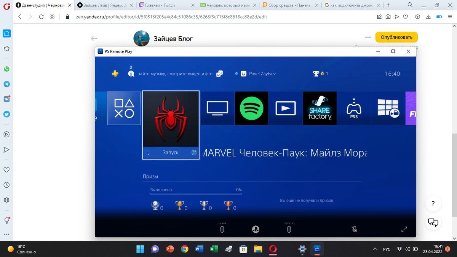The height and width of the screenshot is (257, 457).
Task: Open the SHAREfactory app tile
Action: pyautogui.click(x=320, y=108)
